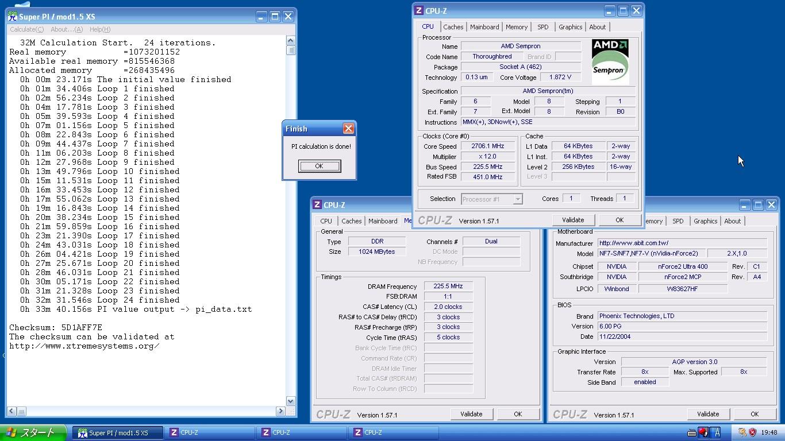Click Validate in the Memory CPU-Z window

pos(471,414)
